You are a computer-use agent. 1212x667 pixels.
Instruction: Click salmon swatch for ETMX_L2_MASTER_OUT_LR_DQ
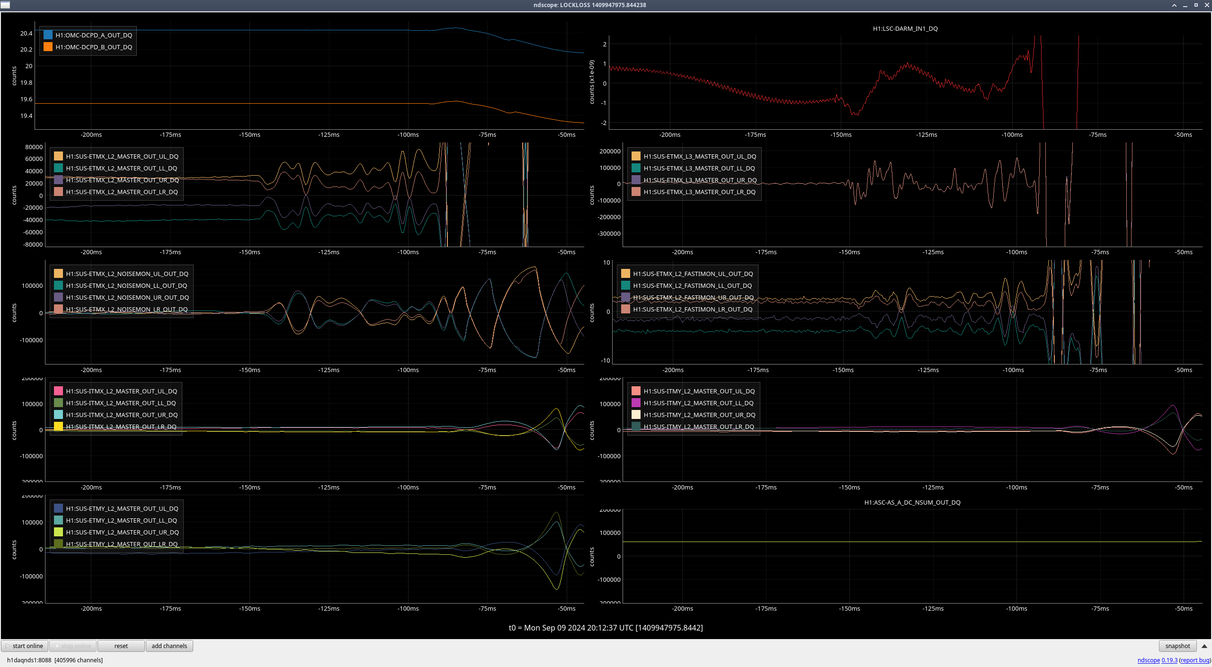(x=58, y=192)
